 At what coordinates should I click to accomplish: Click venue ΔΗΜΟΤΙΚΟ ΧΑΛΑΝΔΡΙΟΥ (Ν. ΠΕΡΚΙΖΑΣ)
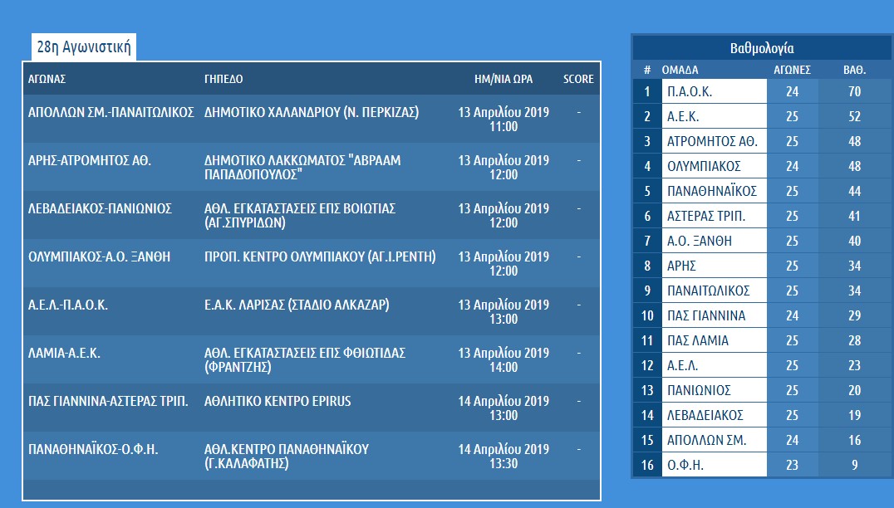point(312,112)
